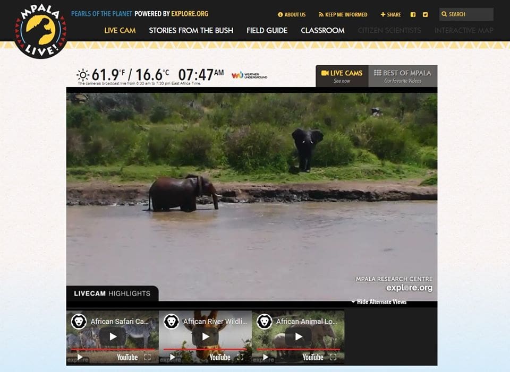Go to Live Cam menu item
This screenshot has height=372, width=510.
pos(120,31)
